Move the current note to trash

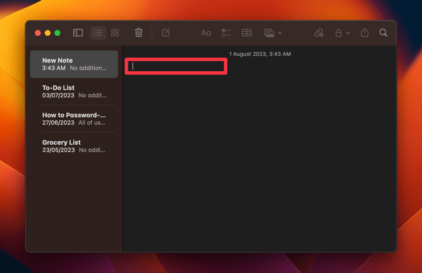coord(139,33)
